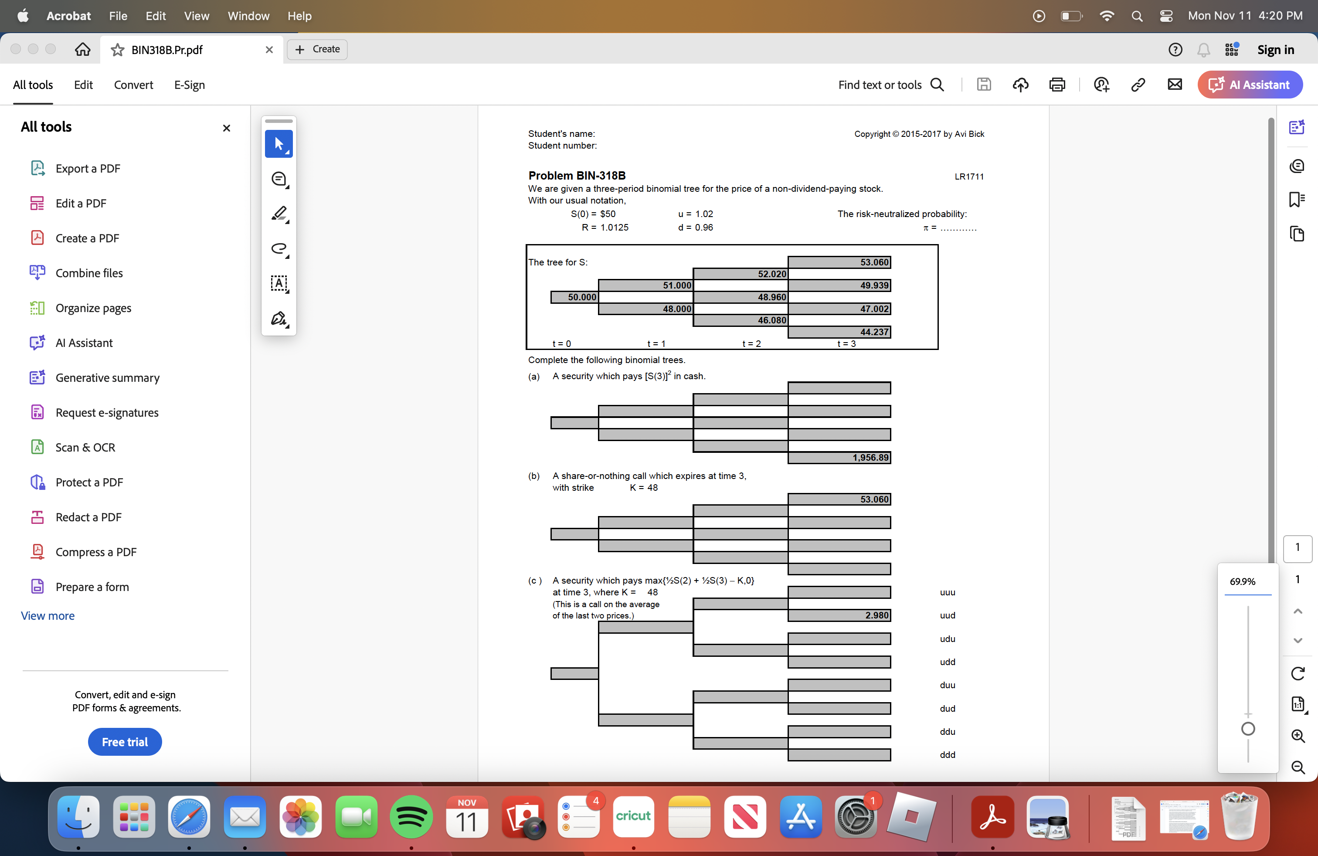This screenshot has width=1318, height=856.
Task: Open the Window menu
Action: point(248,16)
